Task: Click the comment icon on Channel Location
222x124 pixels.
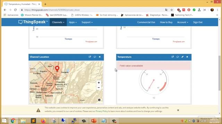Action: [95, 57]
